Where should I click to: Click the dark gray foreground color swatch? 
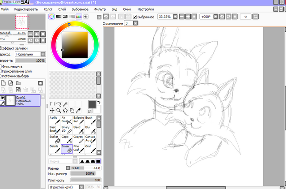[92, 104]
